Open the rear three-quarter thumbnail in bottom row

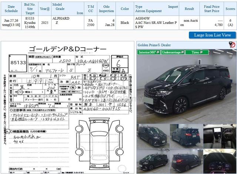[x=186, y=161]
